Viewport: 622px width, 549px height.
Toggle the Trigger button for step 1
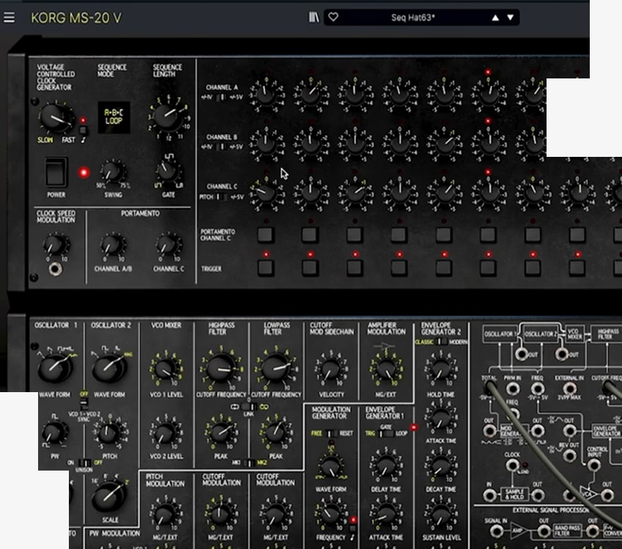click(x=265, y=268)
